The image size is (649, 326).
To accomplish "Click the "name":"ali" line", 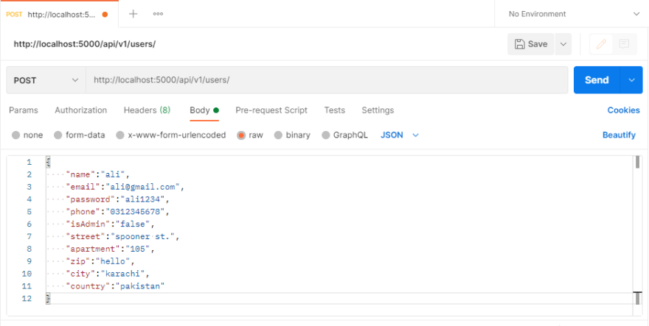I will pos(97,174).
